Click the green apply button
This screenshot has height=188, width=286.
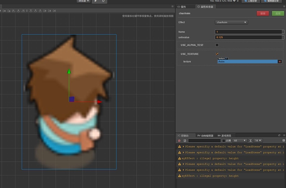coord(278,14)
